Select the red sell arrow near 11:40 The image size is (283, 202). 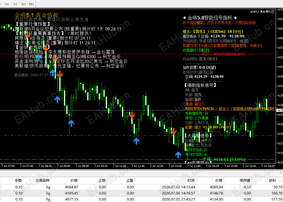click(132, 115)
